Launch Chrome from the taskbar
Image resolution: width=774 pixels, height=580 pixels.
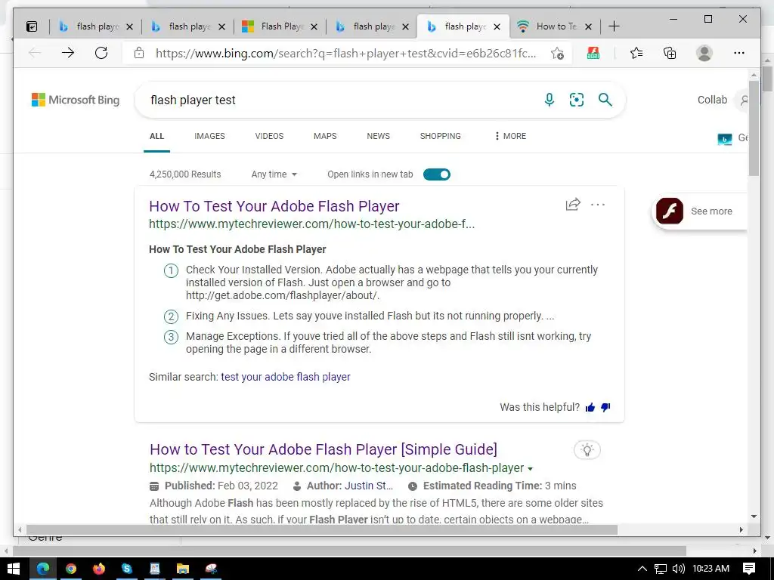pos(71,569)
